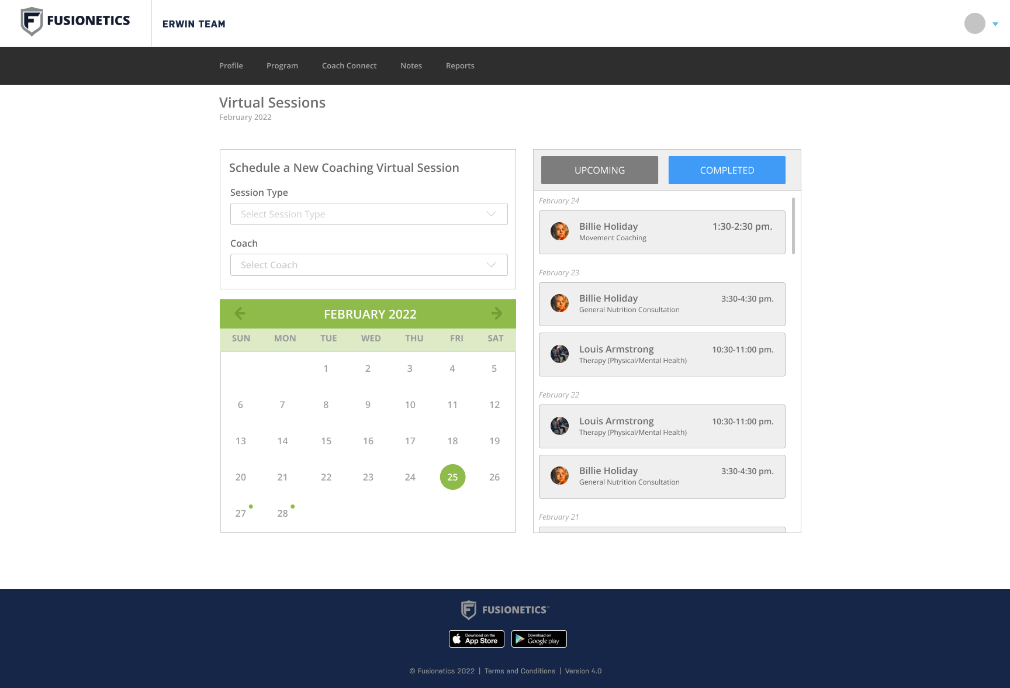Open the Terms and Conditions link
This screenshot has height=688, width=1010.
click(520, 671)
